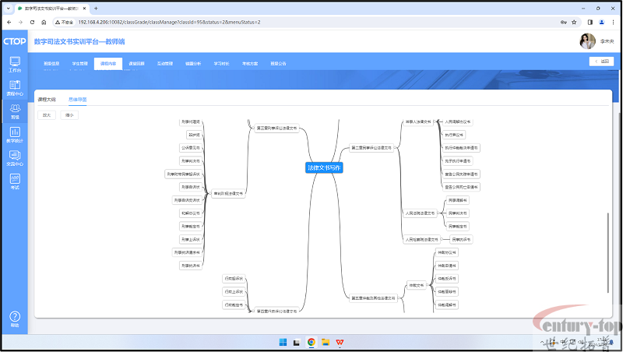This screenshot has height=352, width=623.
Task: Open a new browser tab with plus
Action: 96,9
